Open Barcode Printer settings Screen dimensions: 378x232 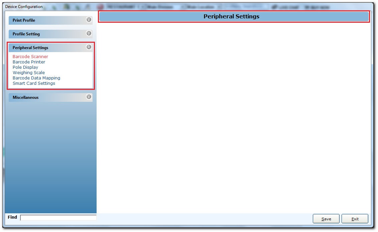pyautogui.click(x=29, y=62)
